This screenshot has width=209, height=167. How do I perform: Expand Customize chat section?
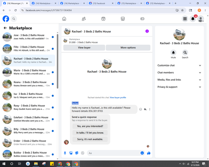(x=179, y=66)
